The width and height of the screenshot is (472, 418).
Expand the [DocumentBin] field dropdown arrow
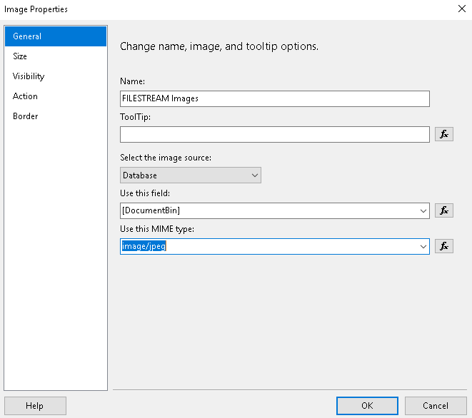click(x=421, y=210)
